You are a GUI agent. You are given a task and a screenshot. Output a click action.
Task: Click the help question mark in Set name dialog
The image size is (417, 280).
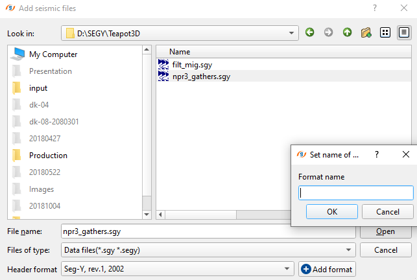point(377,154)
